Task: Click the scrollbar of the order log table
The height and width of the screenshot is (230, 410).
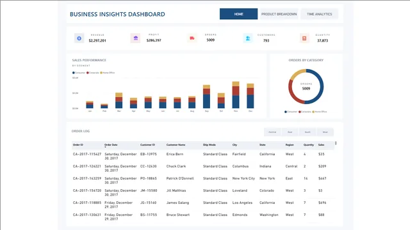Action: point(336,143)
